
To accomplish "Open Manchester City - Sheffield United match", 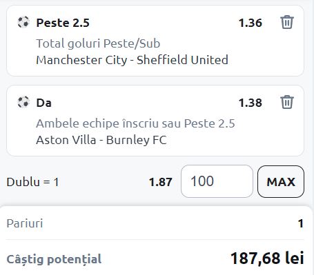I will point(132,60).
